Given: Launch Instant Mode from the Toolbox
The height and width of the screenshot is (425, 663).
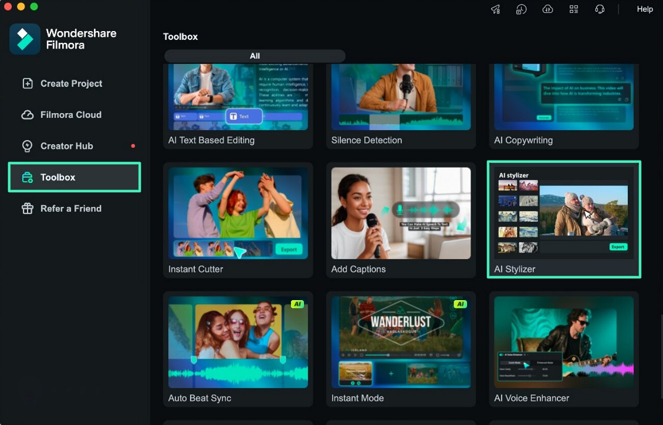Looking at the screenshot, I should [401, 349].
